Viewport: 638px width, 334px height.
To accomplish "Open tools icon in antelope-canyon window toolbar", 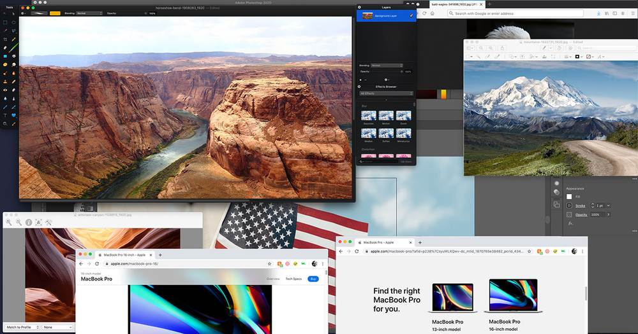I will 48,222.
